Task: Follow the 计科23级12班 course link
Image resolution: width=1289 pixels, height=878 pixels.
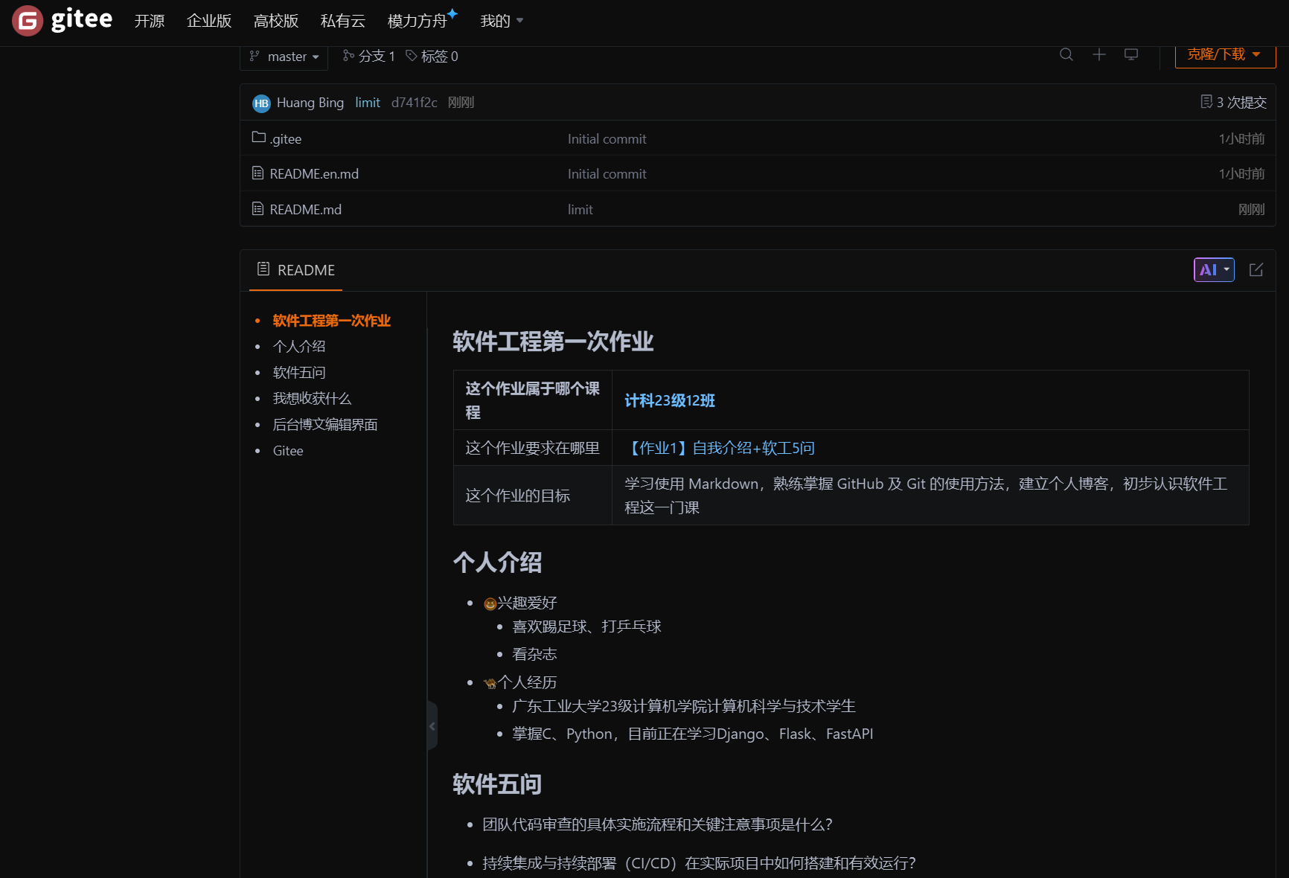Action: (x=669, y=400)
